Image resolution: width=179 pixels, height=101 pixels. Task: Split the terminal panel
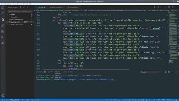(x=165, y=72)
